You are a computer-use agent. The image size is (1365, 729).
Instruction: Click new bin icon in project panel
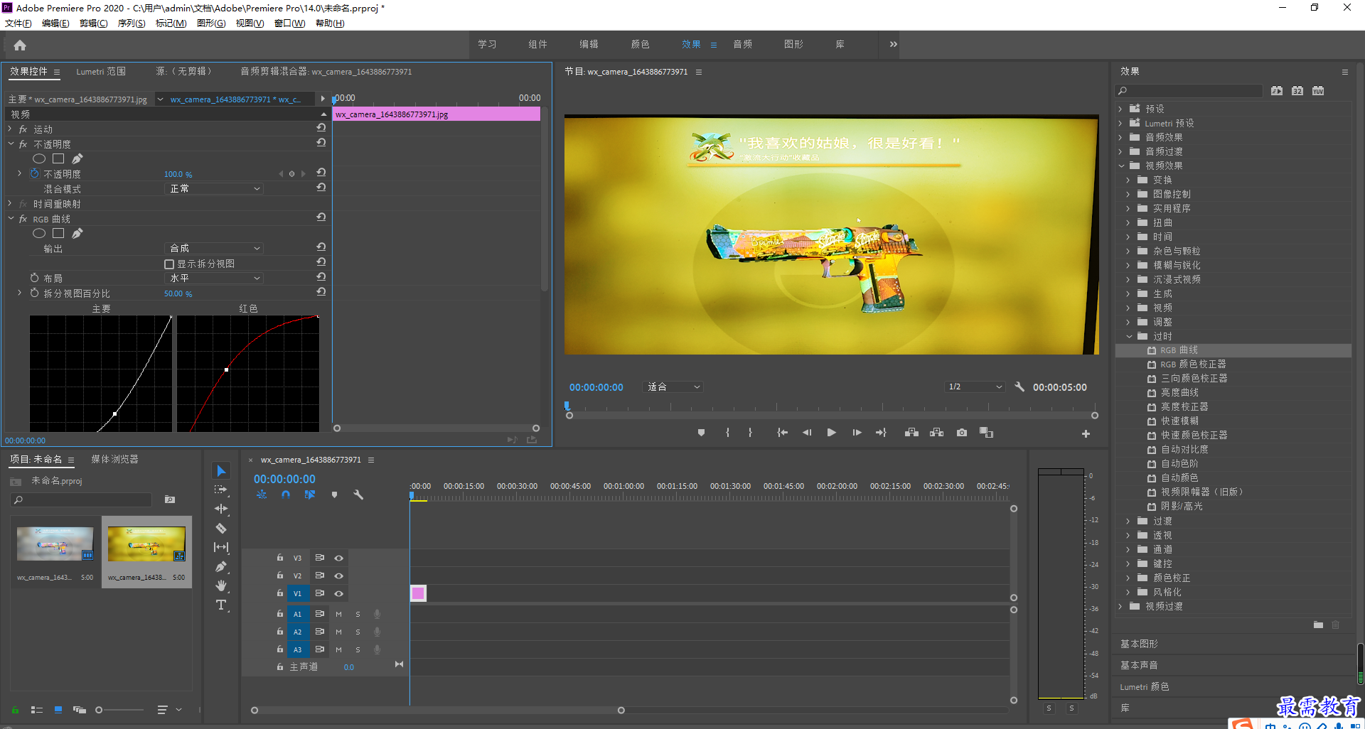click(x=170, y=499)
